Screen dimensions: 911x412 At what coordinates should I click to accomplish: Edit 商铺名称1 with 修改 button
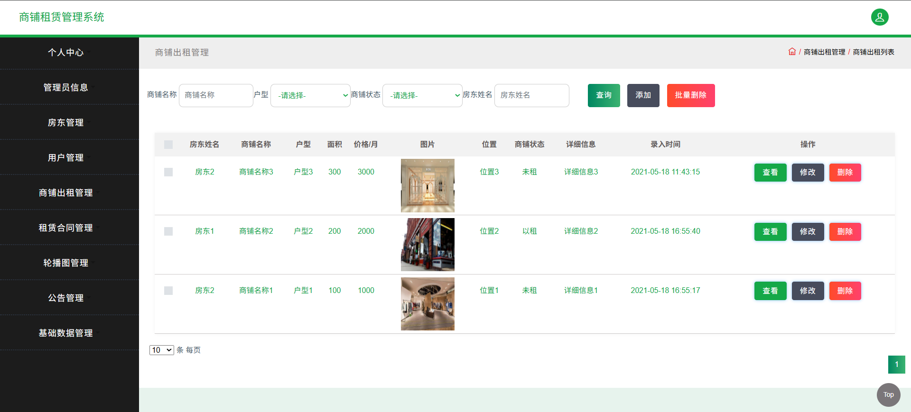(x=808, y=291)
